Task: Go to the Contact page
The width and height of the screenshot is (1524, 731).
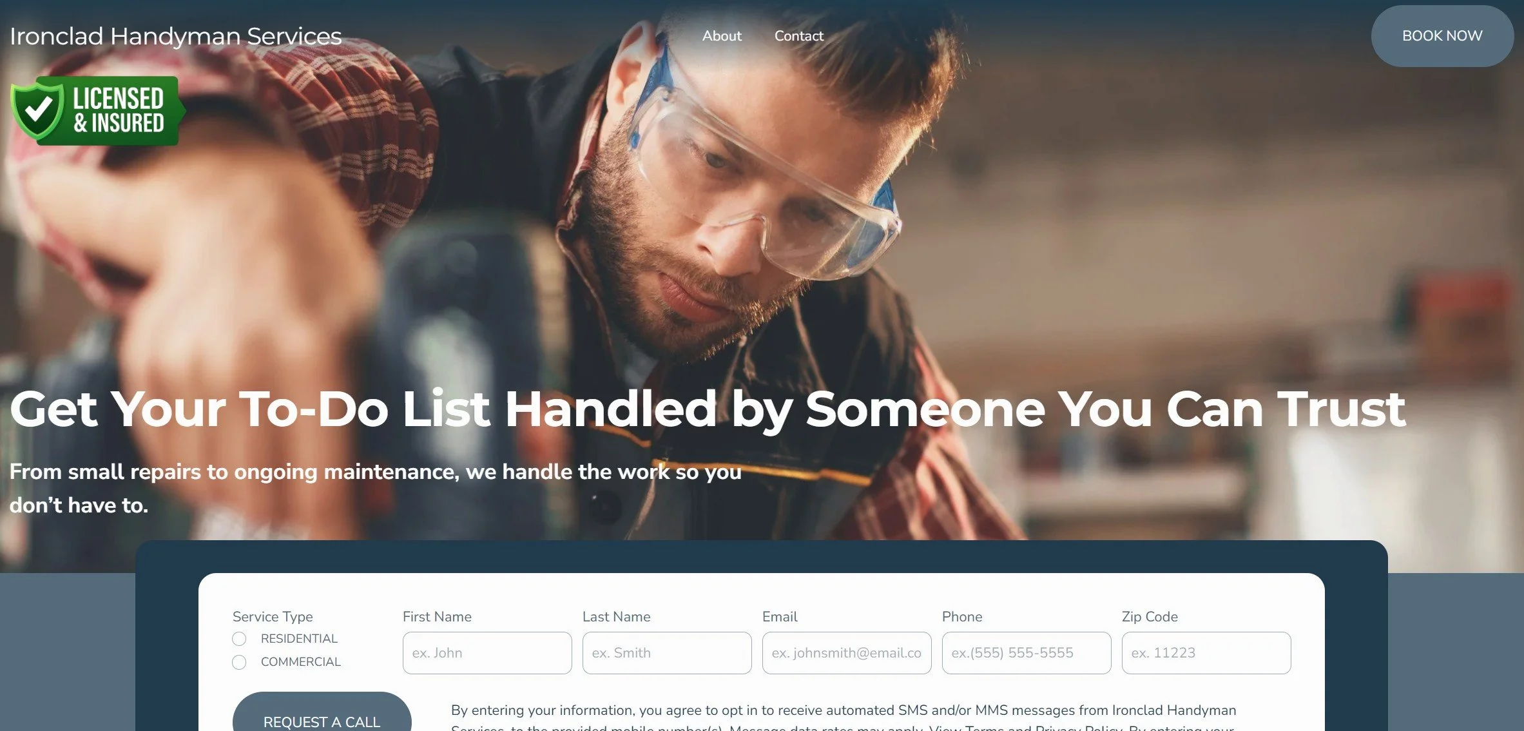Action: click(798, 36)
